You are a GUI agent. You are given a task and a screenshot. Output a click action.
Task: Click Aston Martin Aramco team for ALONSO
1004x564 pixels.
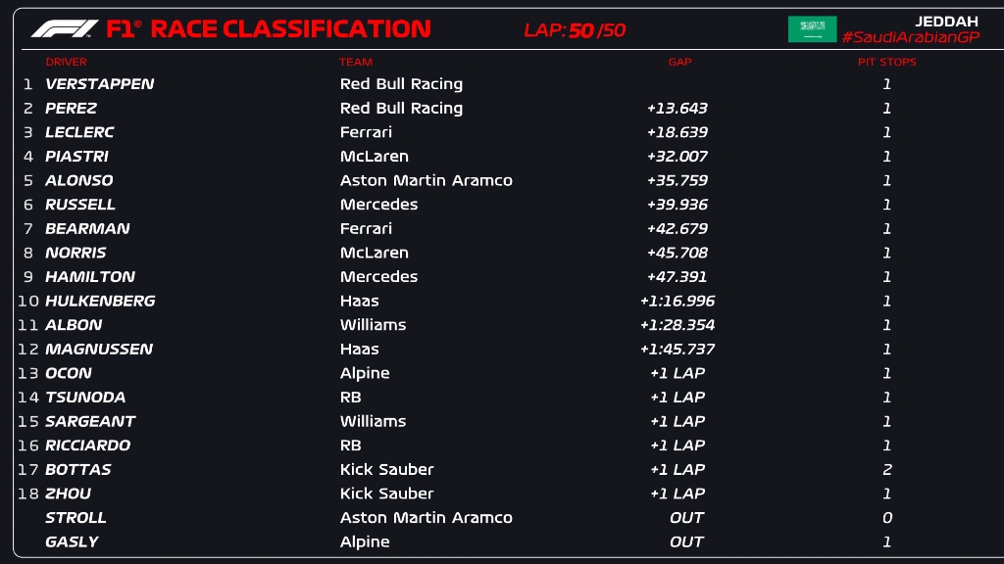click(426, 180)
